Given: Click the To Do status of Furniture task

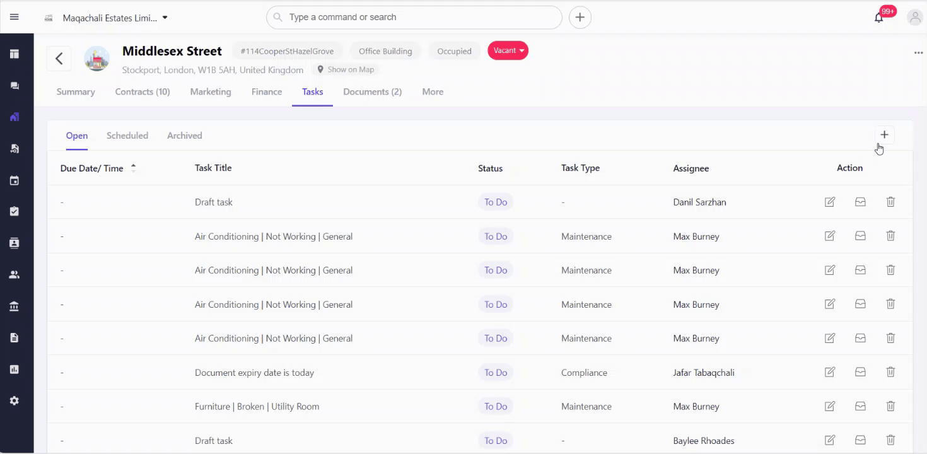Looking at the screenshot, I should coord(496,407).
